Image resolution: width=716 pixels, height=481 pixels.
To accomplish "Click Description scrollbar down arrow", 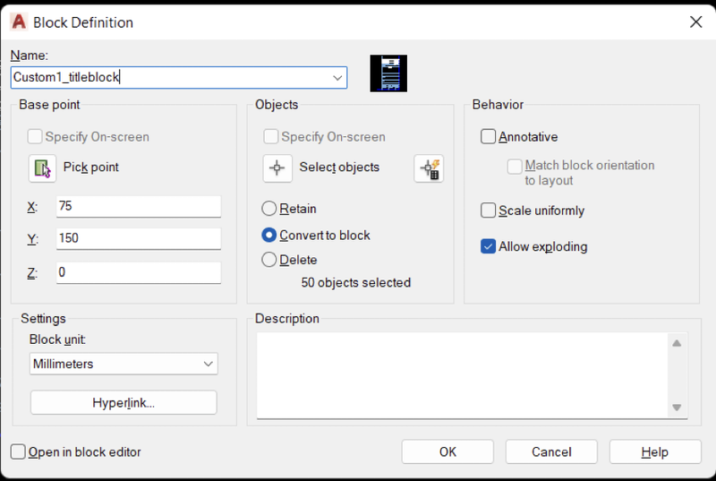I will pos(677,407).
